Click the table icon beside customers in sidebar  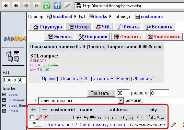click(4, 100)
